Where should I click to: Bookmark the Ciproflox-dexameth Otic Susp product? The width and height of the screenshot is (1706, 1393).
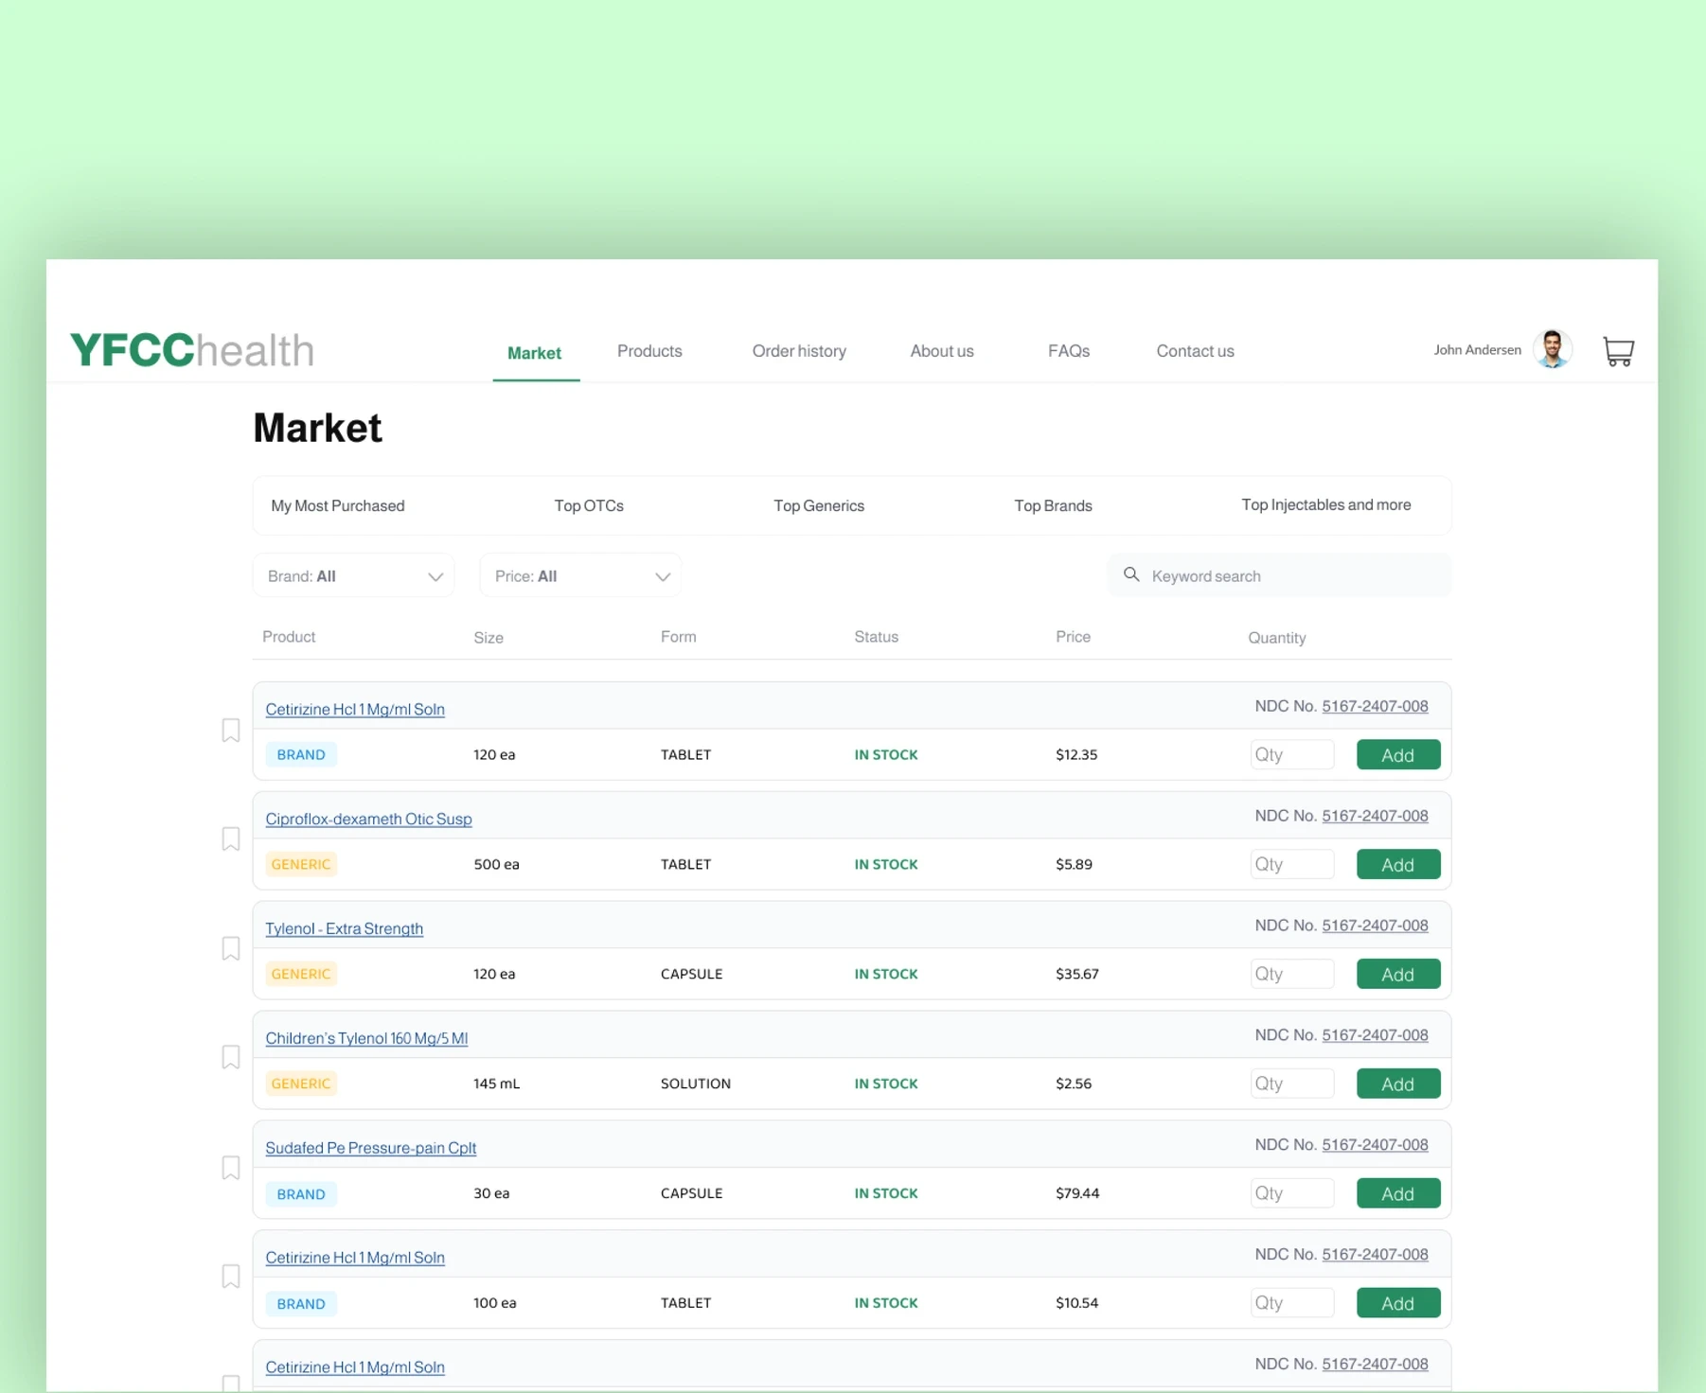230,839
